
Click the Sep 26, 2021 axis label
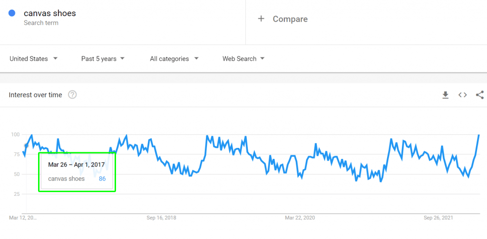coord(438,218)
